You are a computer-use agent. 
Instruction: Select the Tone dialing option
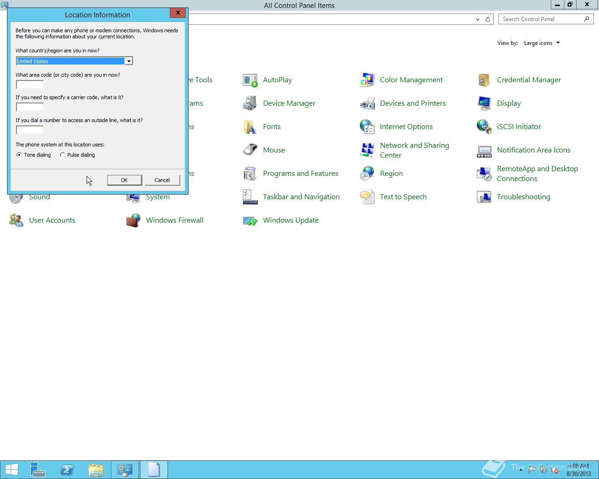pyautogui.click(x=34, y=155)
